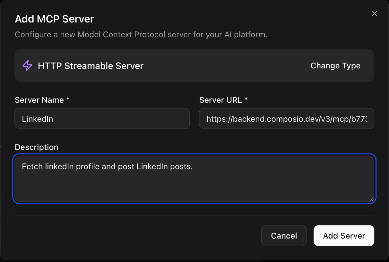Click the Description field label
Viewport: 389px width, 262px height.
36,147
